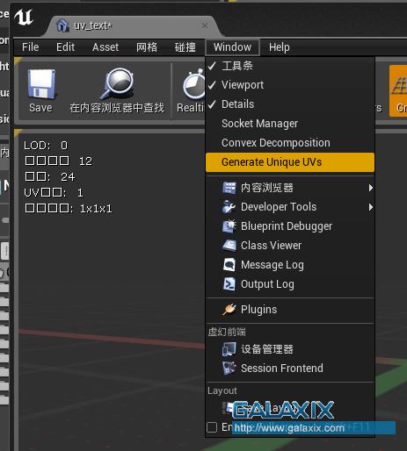407x451 pixels.
Task: Click the magnifying glass browse icon
Action: point(117,83)
